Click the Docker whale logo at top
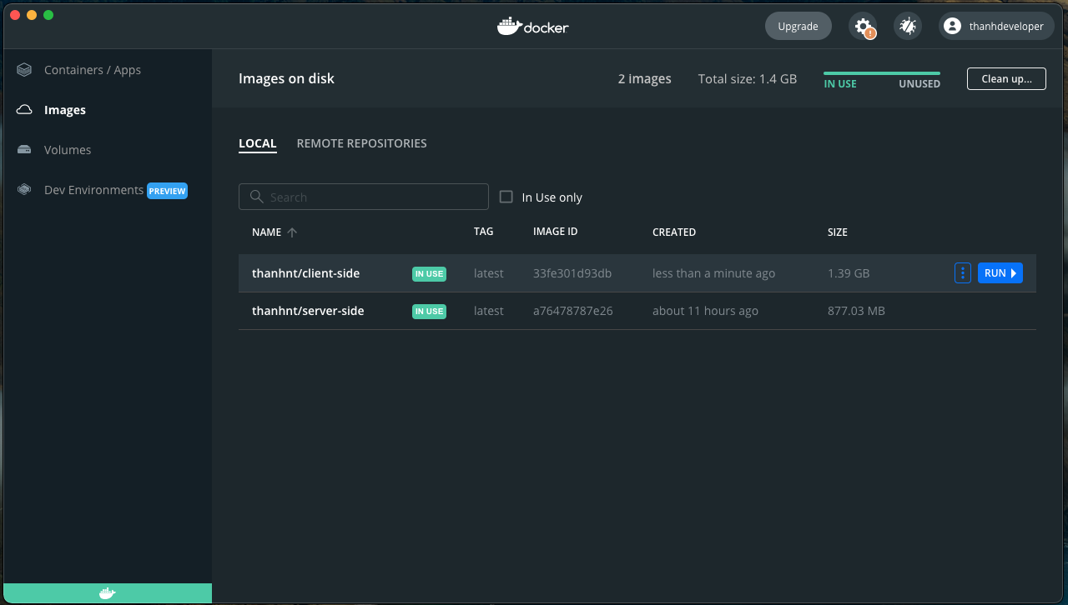 (532, 26)
